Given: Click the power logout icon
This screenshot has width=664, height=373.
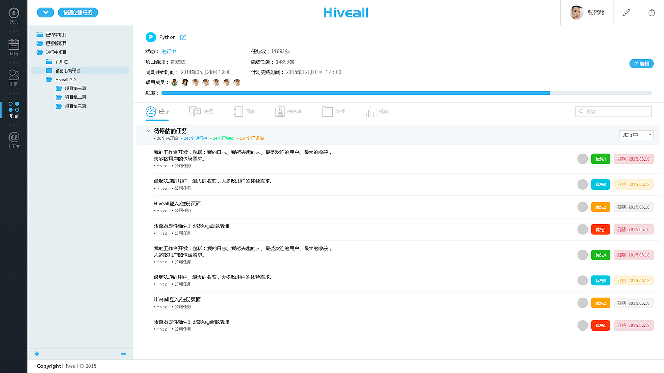Looking at the screenshot, I should tap(652, 12).
